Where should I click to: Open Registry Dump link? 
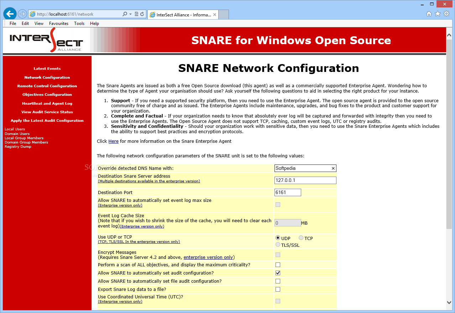18,147
